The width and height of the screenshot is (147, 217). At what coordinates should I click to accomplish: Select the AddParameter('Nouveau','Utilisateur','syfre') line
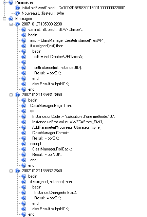(67, 127)
